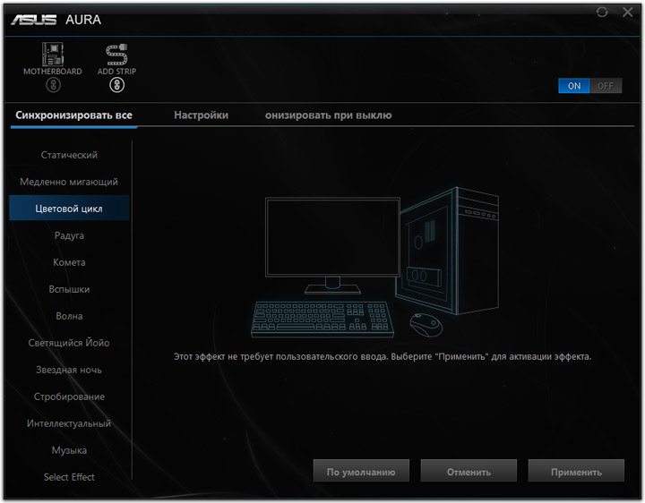This screenshot has width=645, height=503.
Task: Pick the Музыка effect
Action: [69, 450]
